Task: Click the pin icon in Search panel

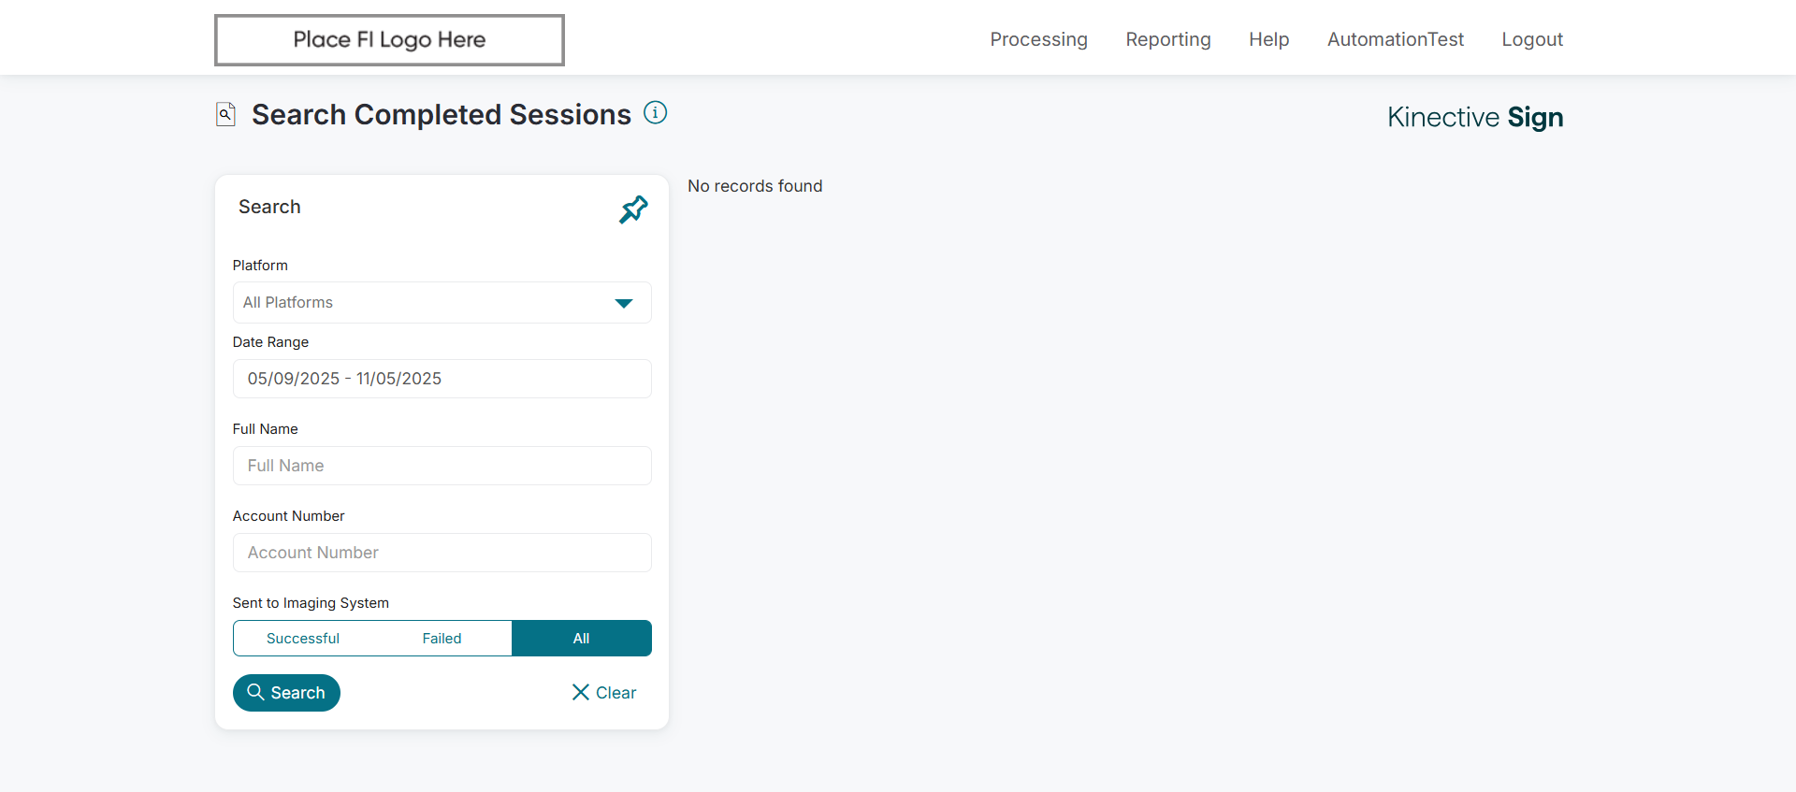Action: point(633,209)
